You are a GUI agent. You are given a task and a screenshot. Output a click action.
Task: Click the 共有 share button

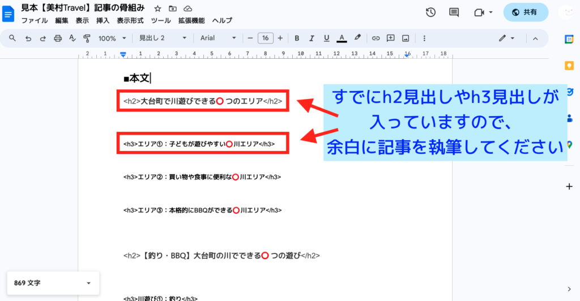point(526,12)
